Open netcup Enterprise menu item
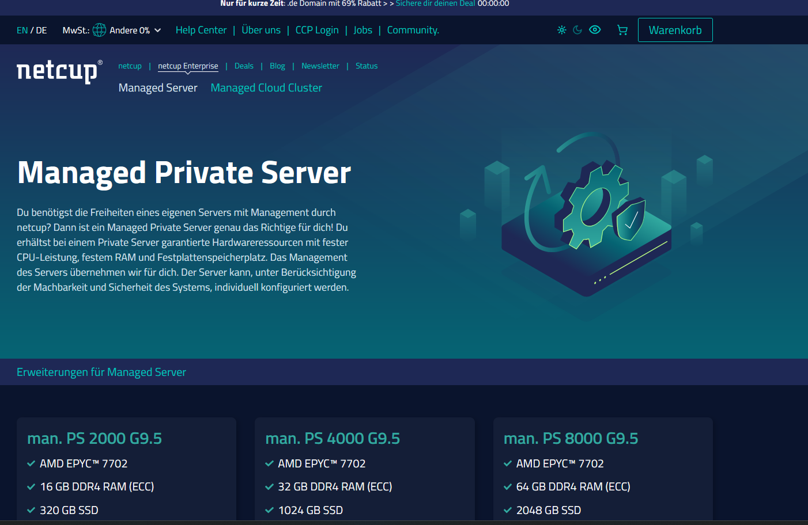 point(188,66)
